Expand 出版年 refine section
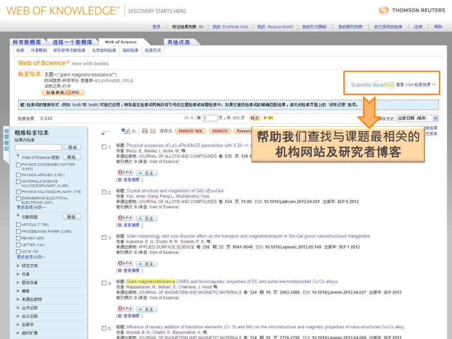452x339 pixels. 18,324
